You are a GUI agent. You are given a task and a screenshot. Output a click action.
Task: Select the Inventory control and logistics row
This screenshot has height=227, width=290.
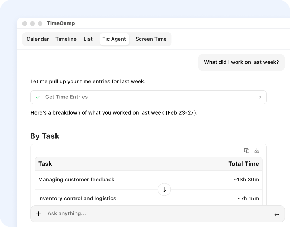point(77,198)
